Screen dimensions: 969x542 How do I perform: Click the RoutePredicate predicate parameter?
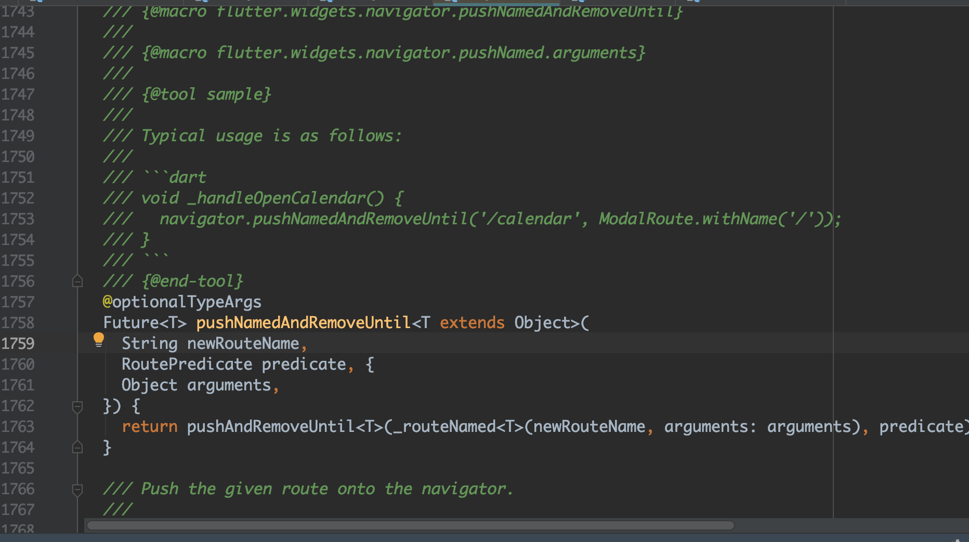click(x=234, y=364)
